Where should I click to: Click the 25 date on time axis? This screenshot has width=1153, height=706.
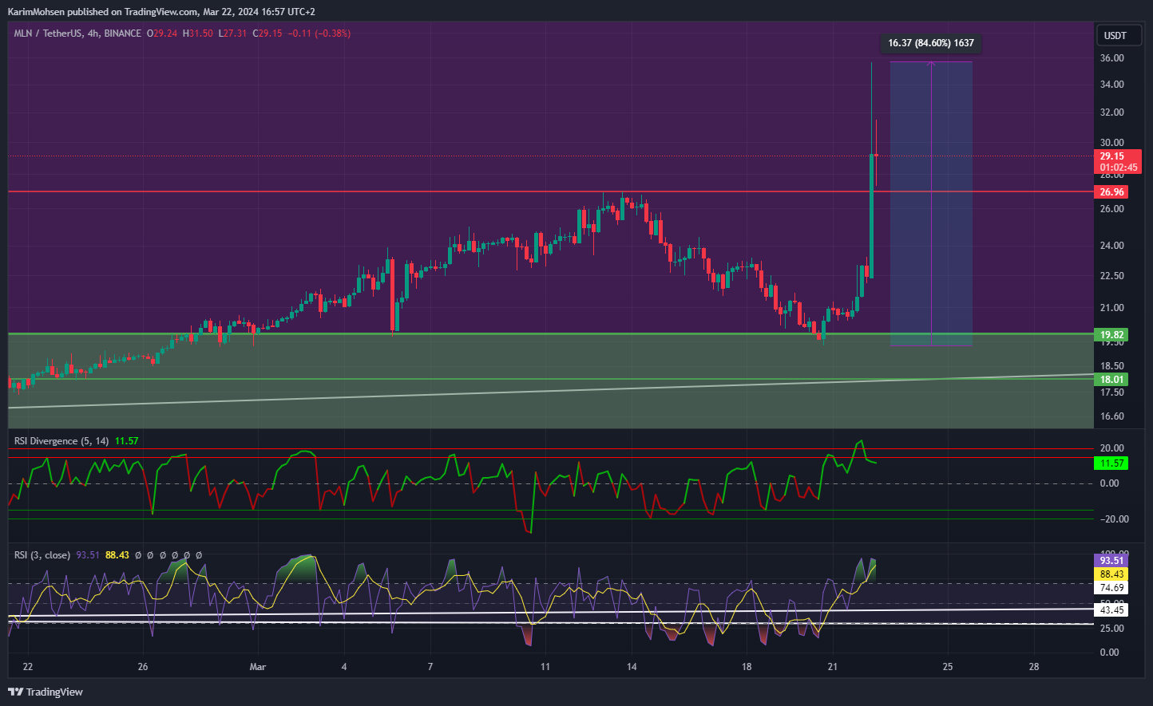click(948, 667)
